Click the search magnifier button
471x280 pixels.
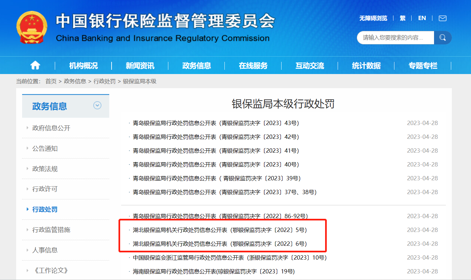pyautogui.click(x=443, y=38)
